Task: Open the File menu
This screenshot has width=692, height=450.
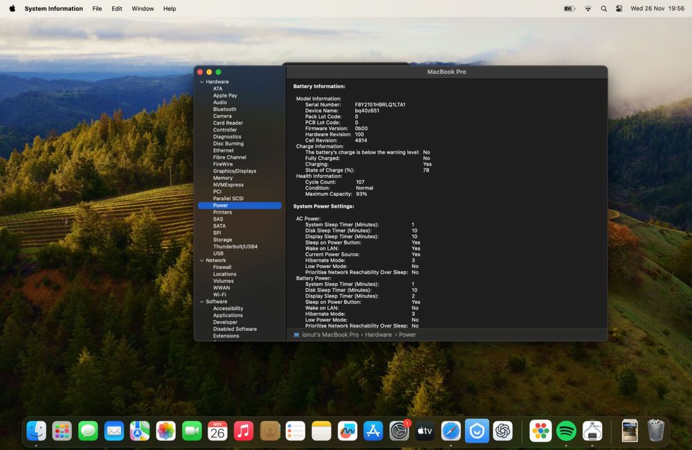Action: pos(97,8)
